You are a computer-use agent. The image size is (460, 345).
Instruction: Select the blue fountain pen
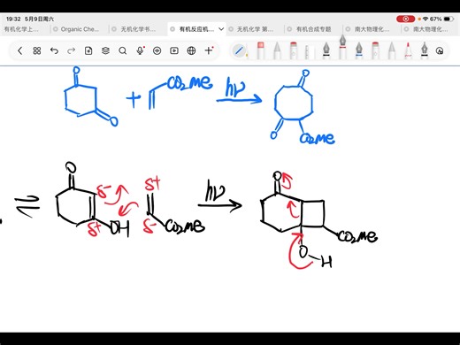point(359,50)
